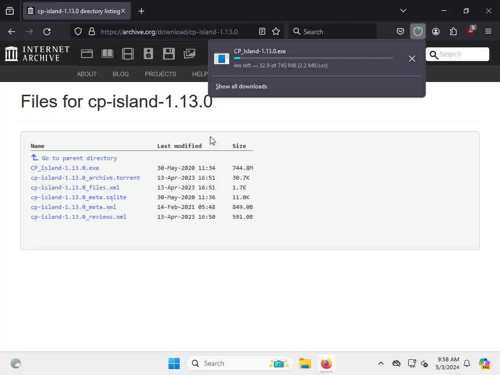This screenshot has height=375, width=500.
Task: Open the PROJECTS menu item
Action: (x=160, y=74)
